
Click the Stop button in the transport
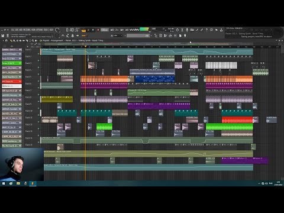click(93, 30)
